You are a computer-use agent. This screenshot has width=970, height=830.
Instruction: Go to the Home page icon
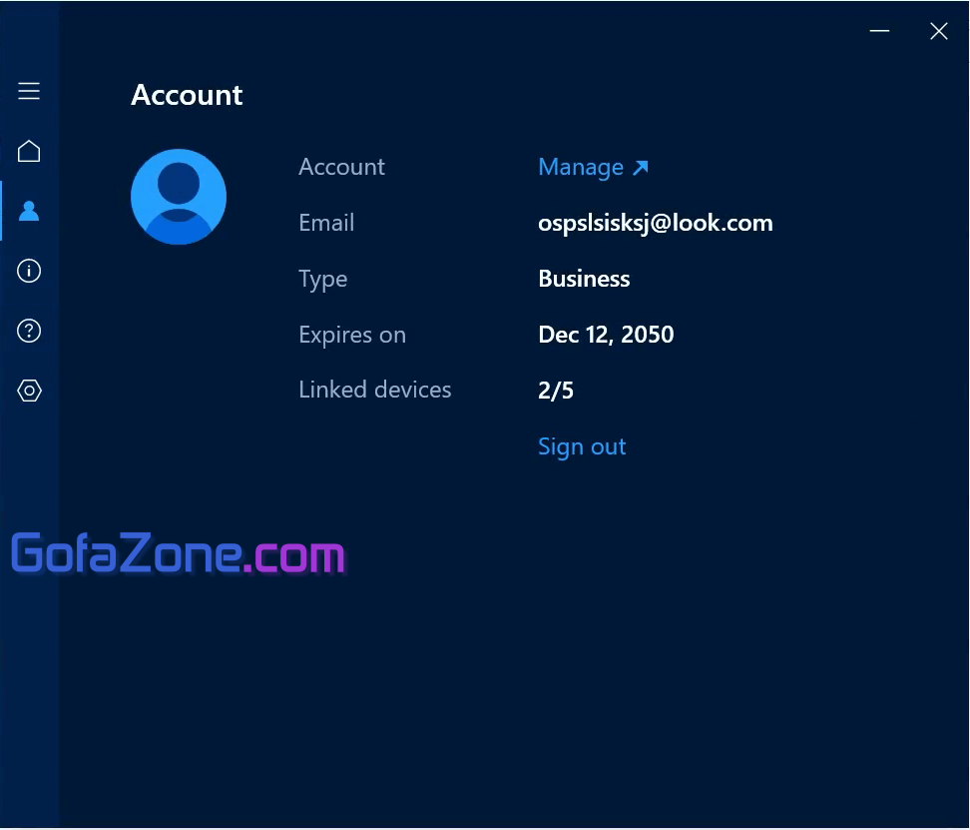29,152
